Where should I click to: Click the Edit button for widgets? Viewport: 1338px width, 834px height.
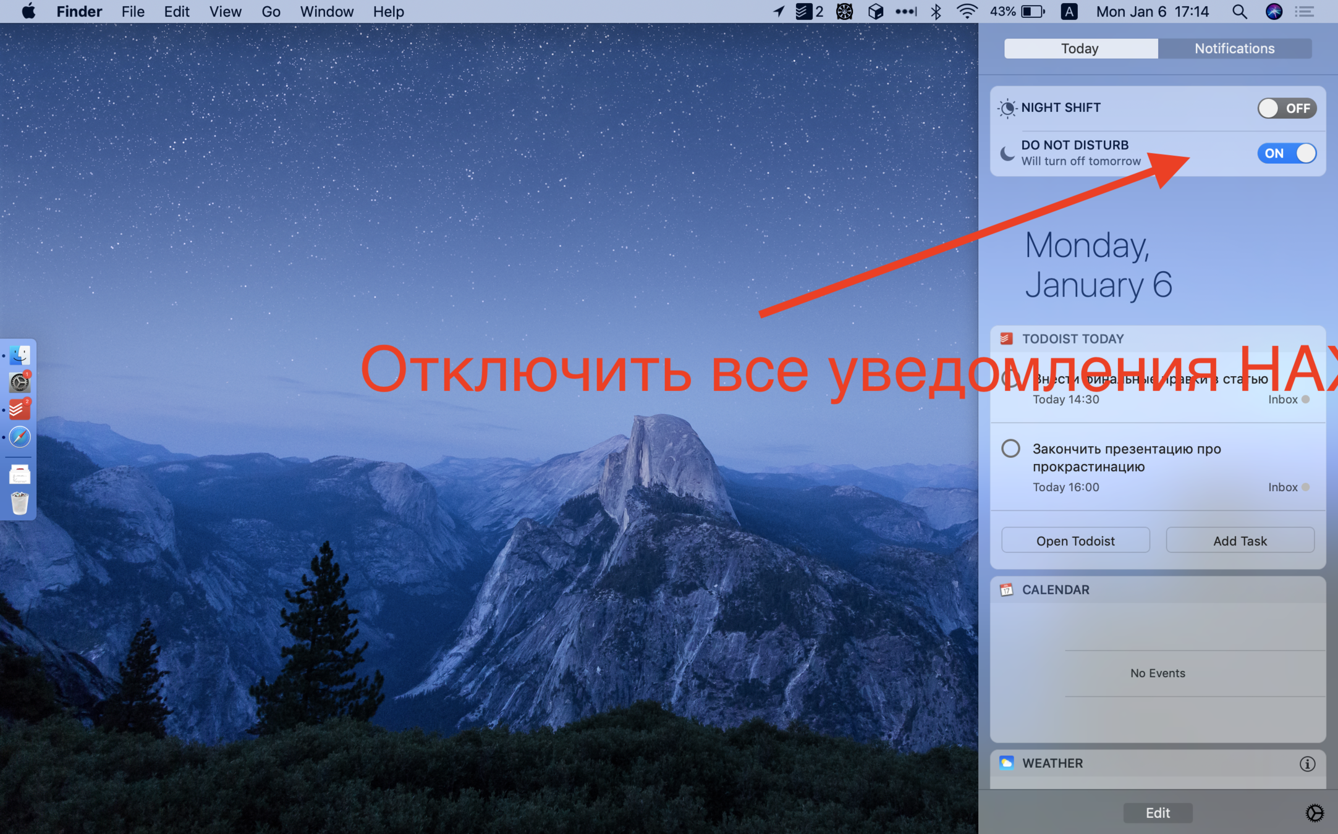(x=1157, y=813)
